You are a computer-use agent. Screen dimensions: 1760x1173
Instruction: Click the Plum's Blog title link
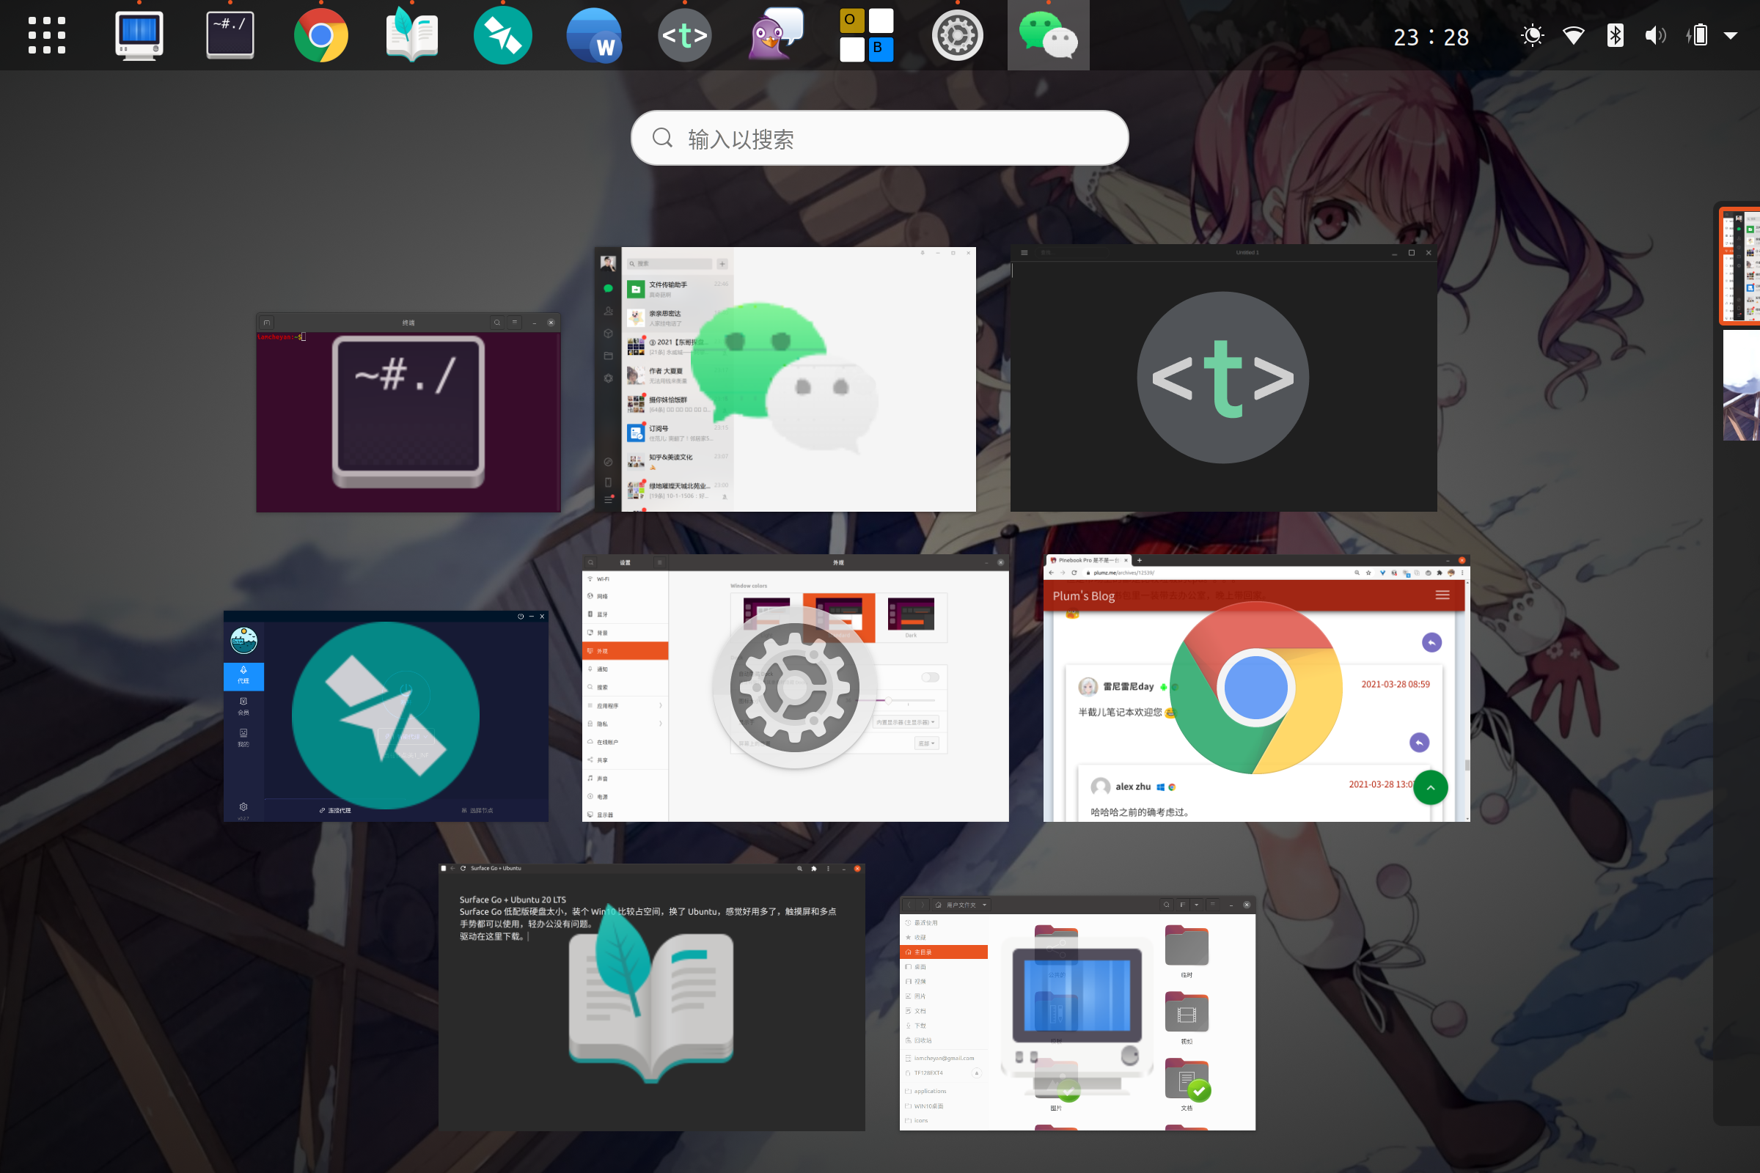(1084, 595)
